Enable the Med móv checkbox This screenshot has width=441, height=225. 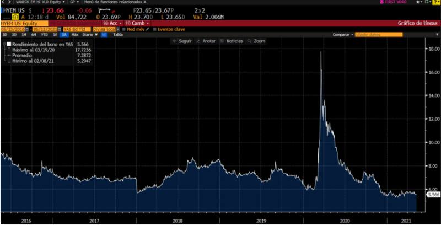tap(125, 29)
